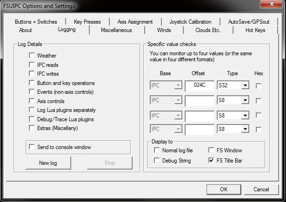The width and height of the screenshot is (286, 202).
Task: Click the fourth row Offset field
Action: (x=200, y=130)
